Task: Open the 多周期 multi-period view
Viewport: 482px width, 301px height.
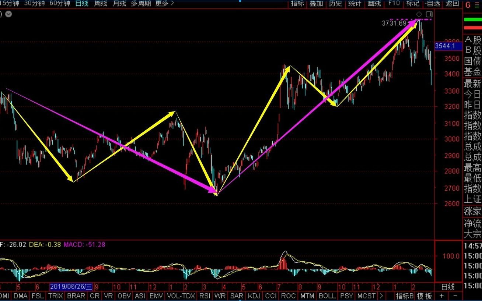Action: coord(141,3)
